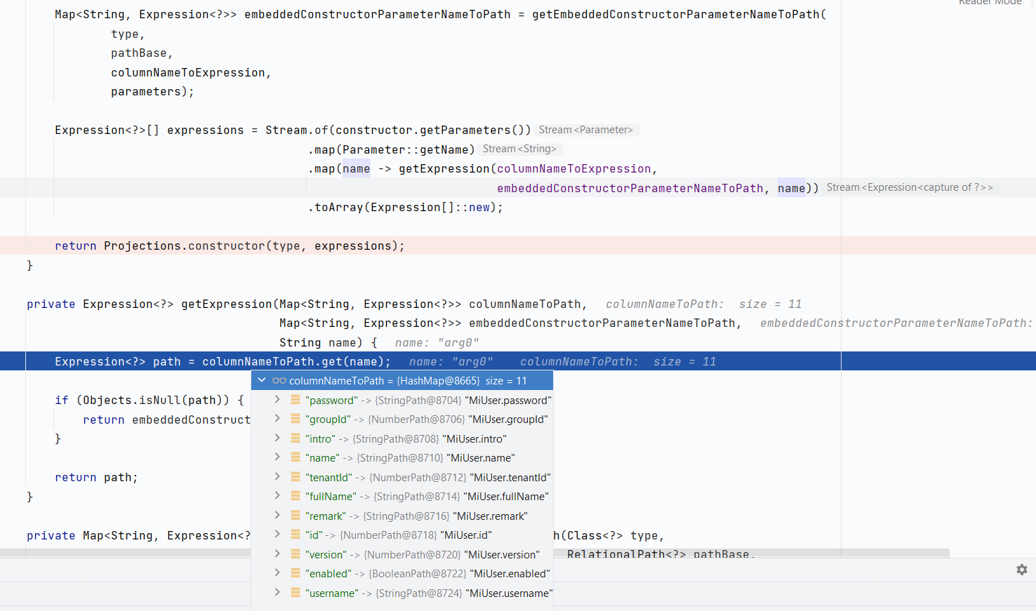
Task: Click the inline value name: "arg0"
Action: (x=435, y=342)
